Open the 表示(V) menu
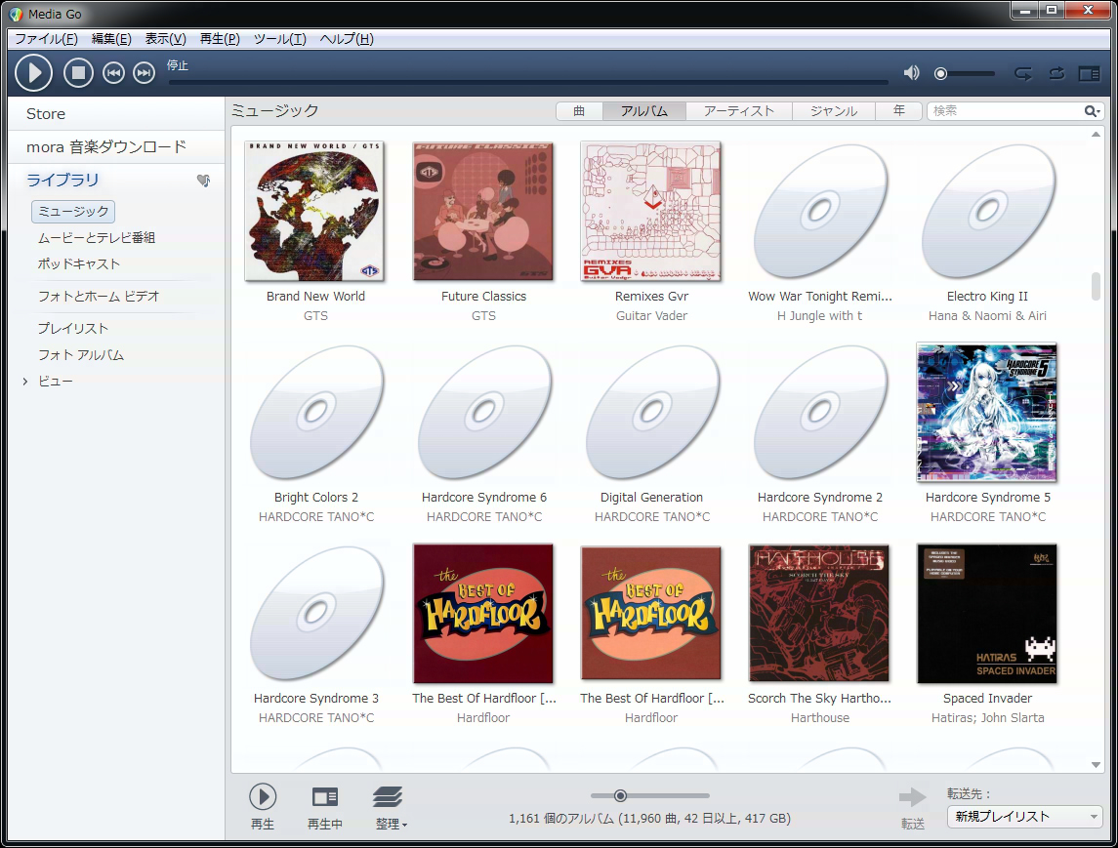Viewport: 1118px width, 848px height. pos(165,38)
